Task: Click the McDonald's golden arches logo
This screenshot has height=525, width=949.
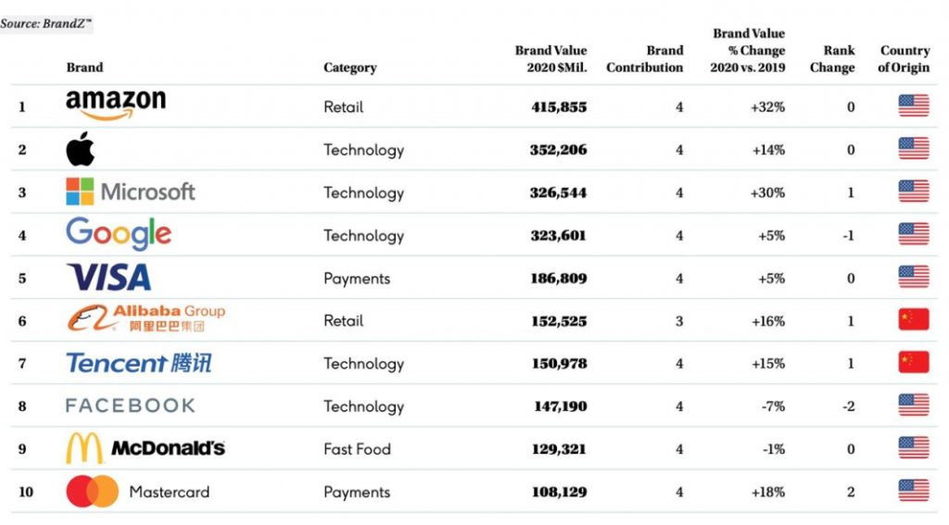Action: 84,449
